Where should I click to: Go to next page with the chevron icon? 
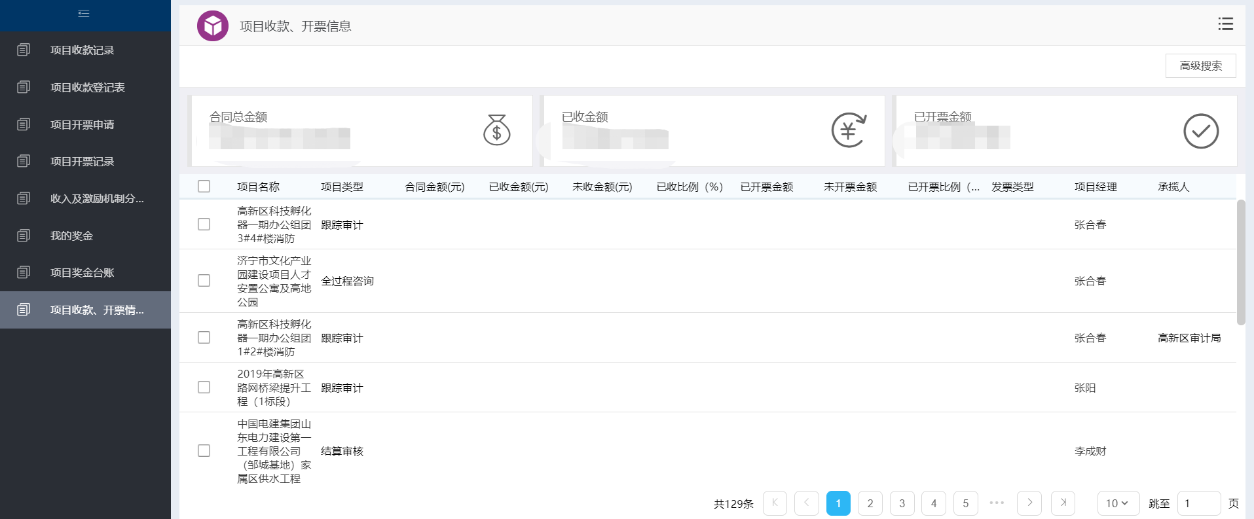click(1029, 503)
